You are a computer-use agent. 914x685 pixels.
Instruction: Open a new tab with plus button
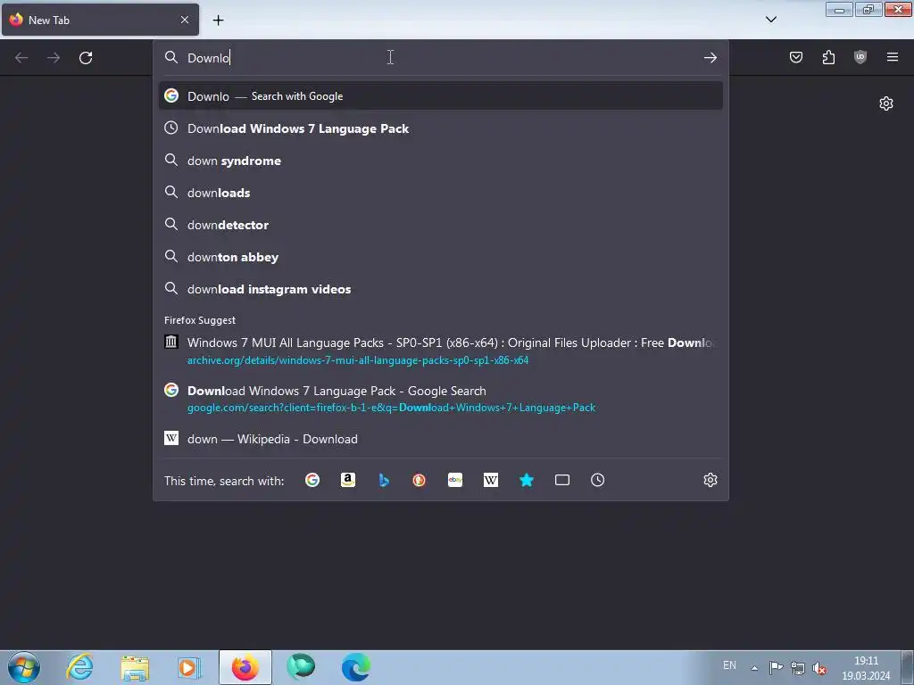click(x=218, y=21)
